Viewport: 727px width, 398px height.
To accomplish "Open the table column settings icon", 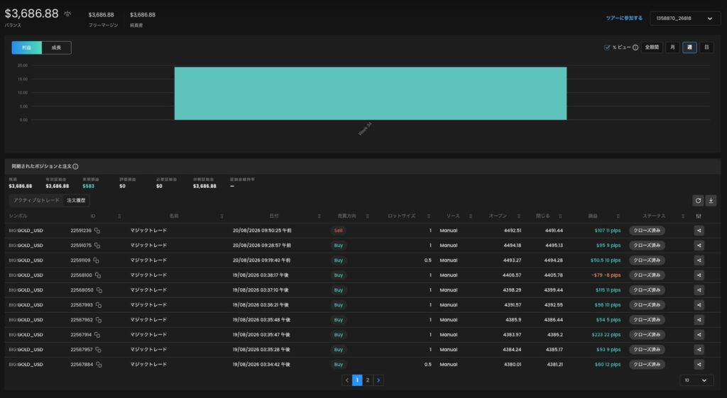I will click(699, 216).
